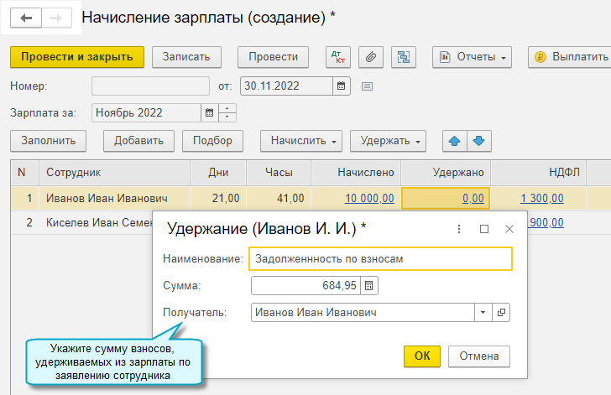The height and width of the screenshot is (395, 611).
Task: Select the Иванов Иван Иванович table row
Action: click(x=106, y=199)
